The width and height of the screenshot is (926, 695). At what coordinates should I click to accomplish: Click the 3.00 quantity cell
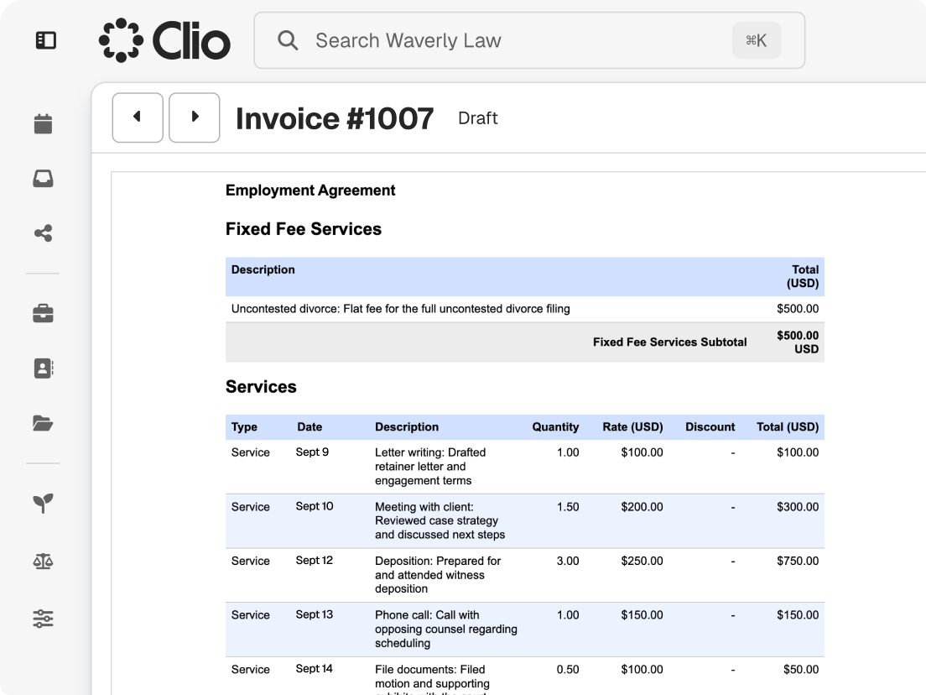(x=568, y=561)
